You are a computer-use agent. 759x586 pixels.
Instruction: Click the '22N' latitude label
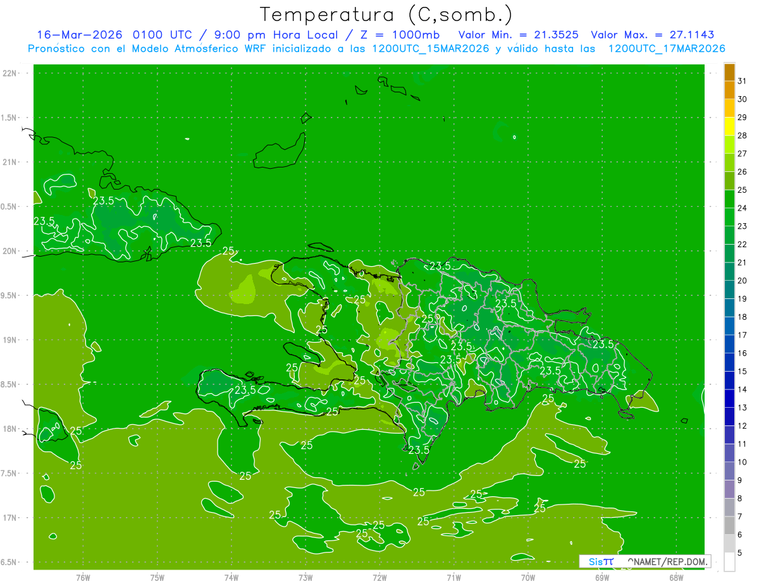pos(10,73)
